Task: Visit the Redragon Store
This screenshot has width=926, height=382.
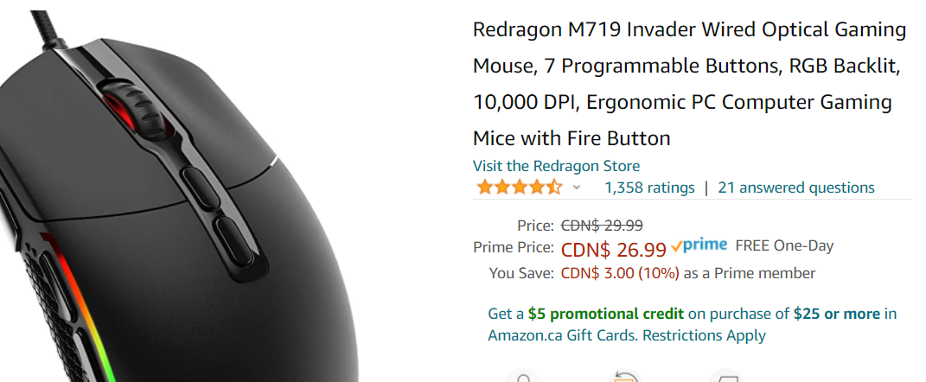Action: coord(556,166)
